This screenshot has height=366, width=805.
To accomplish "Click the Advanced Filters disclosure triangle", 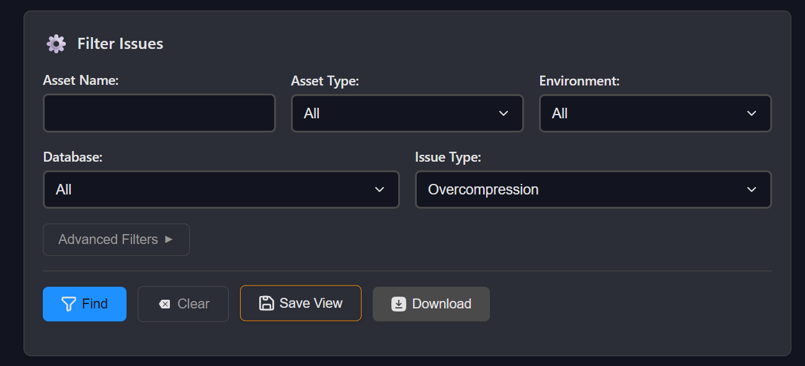I will tap(169, 240).
